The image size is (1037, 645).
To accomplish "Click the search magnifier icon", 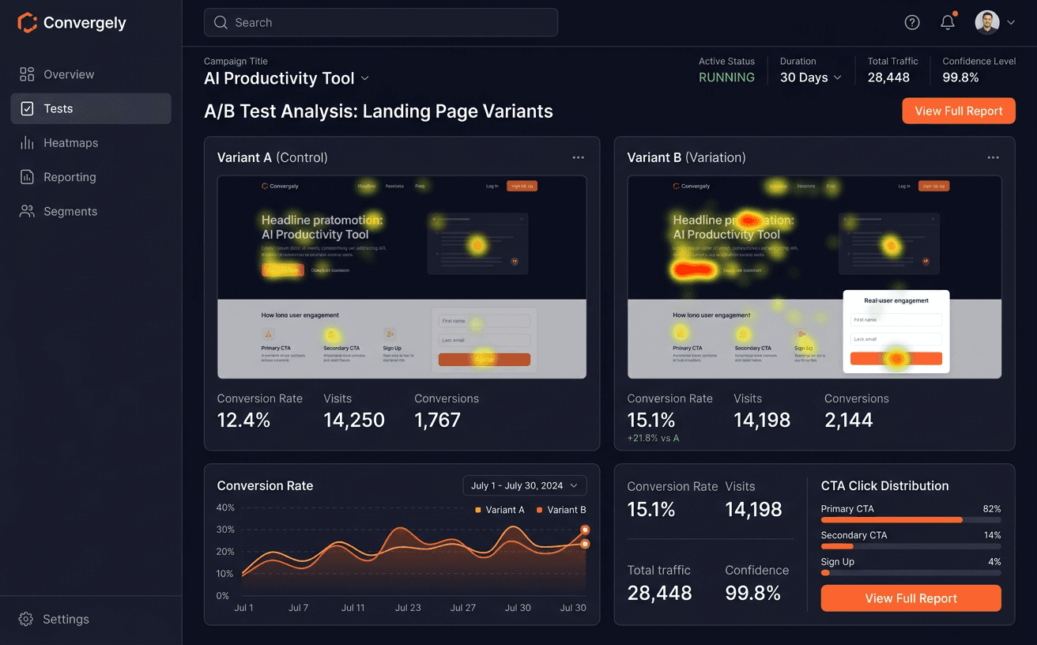I will (221, 23).
